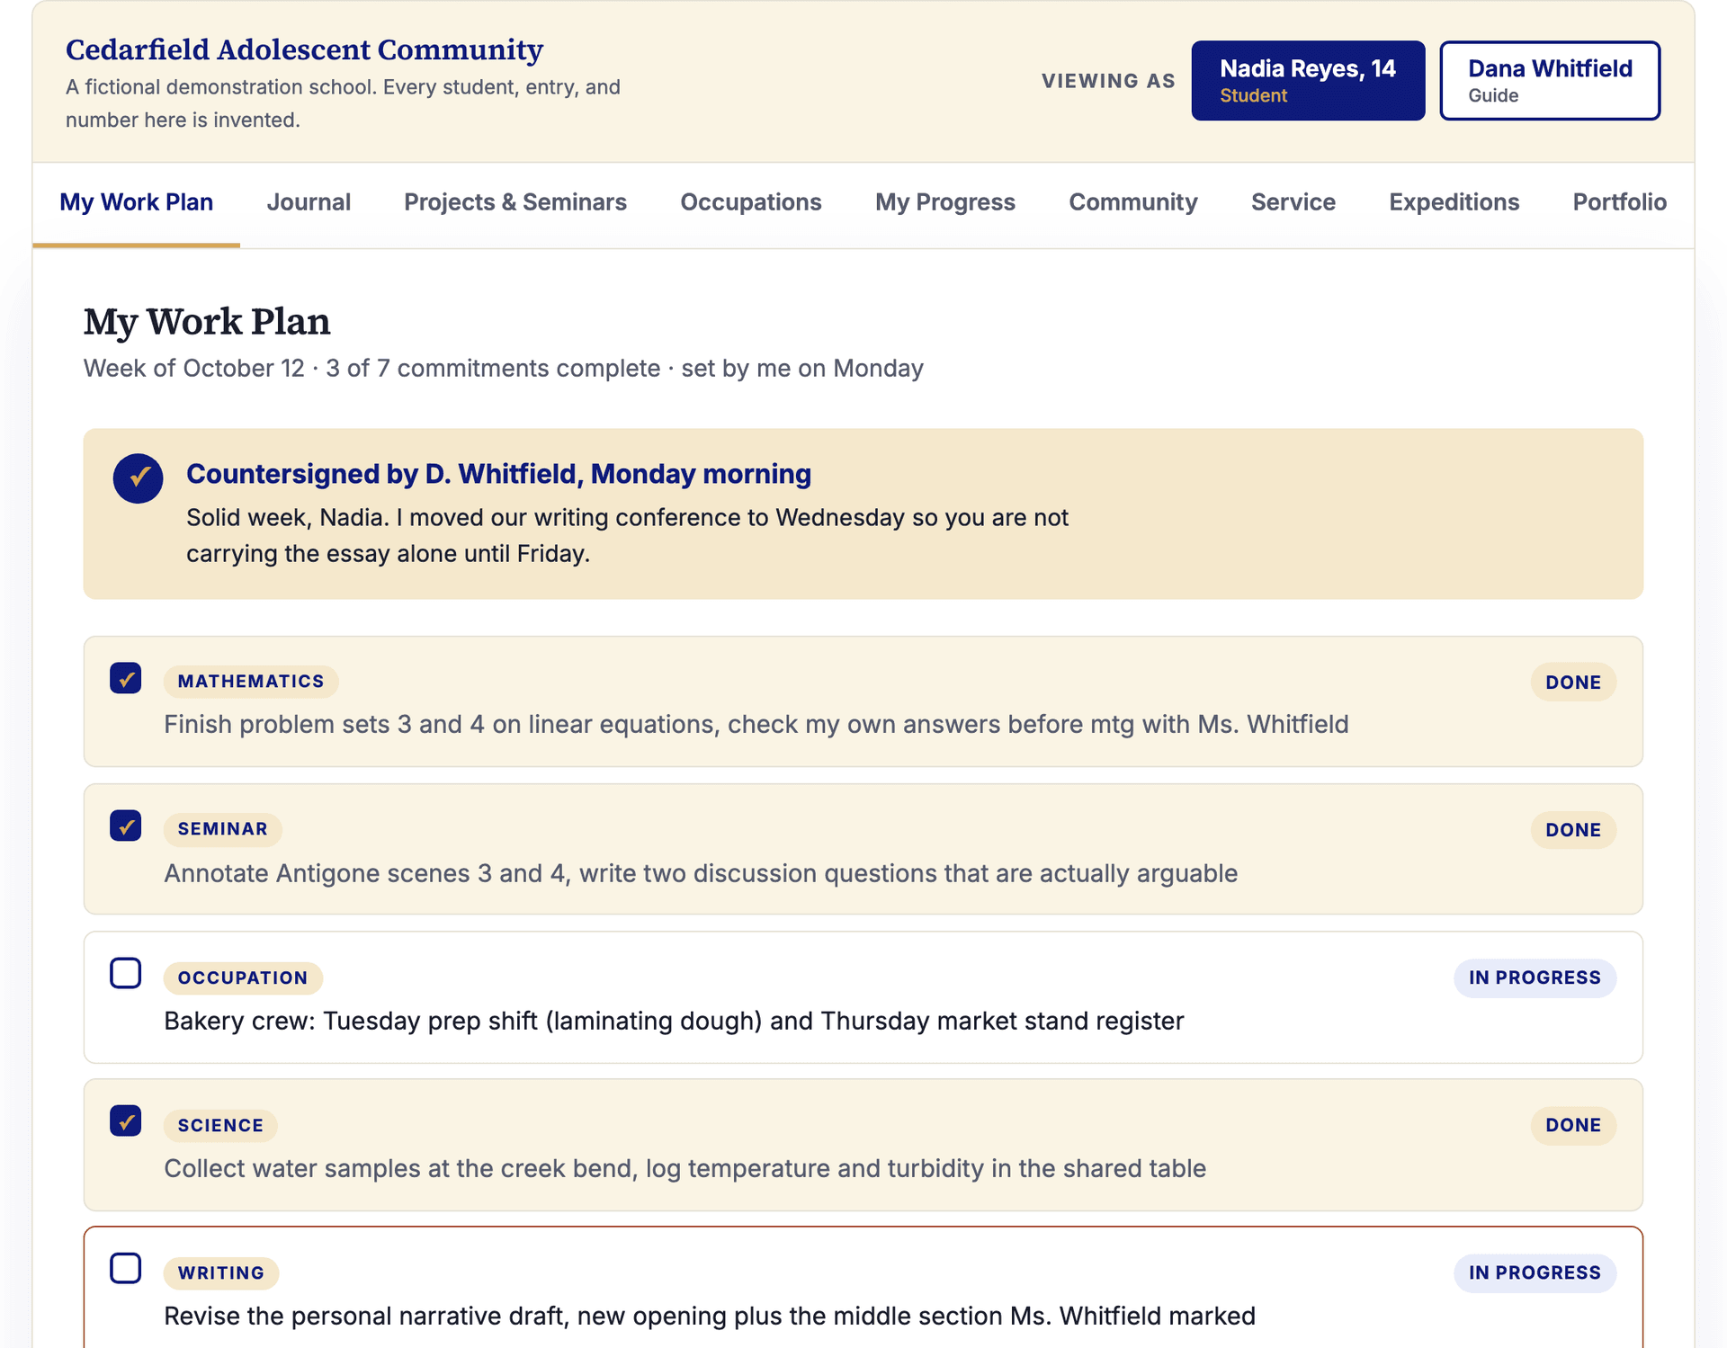Uncheck the Science water samples checkbox
The image size is (1727, 1348).
tap(126, 1120)
